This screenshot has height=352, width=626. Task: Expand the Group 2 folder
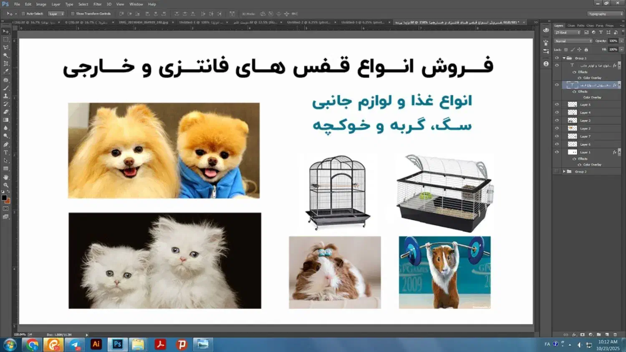click(564, 171)
